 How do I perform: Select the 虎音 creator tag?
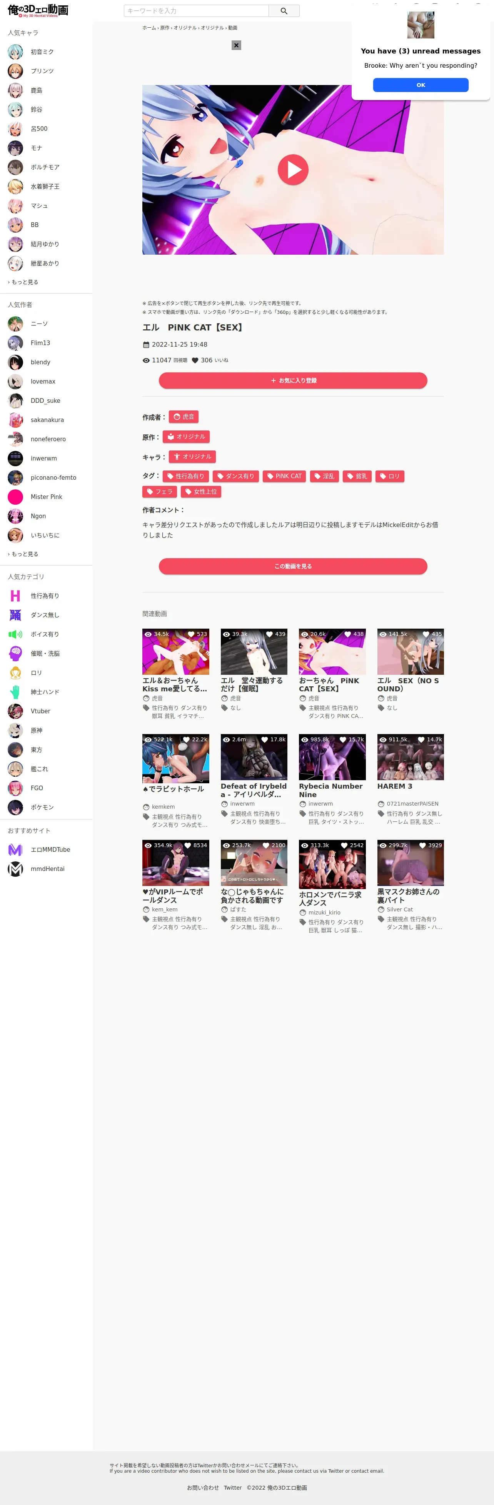click(184, 417)
